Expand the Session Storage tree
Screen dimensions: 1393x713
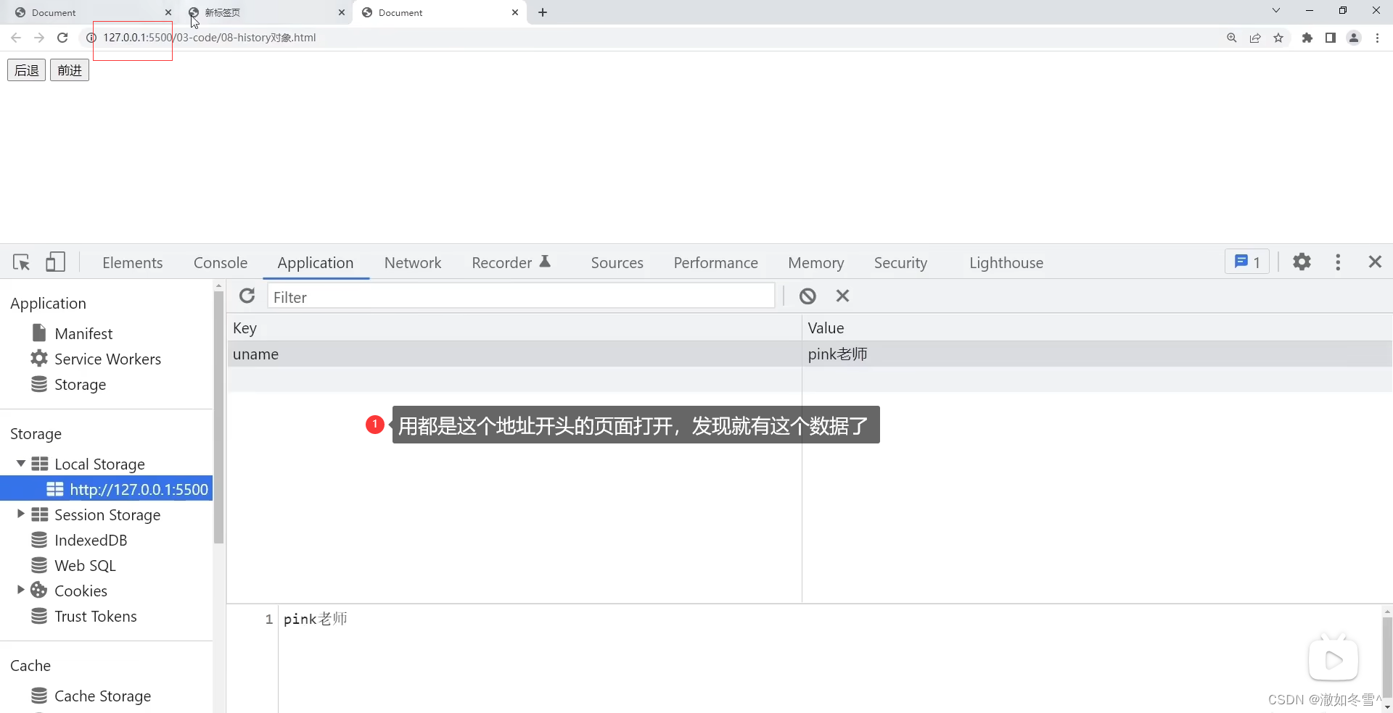click(20, 514)
